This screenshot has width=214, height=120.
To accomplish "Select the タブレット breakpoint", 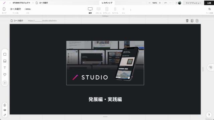I will 107,10.
